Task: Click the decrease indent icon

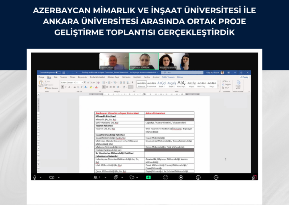Action: 121,82
